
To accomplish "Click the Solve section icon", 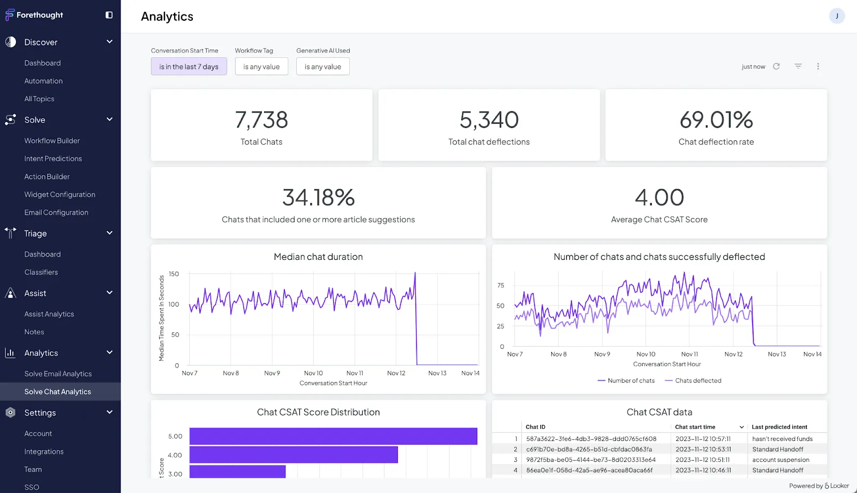I will [x=10, y=120].
